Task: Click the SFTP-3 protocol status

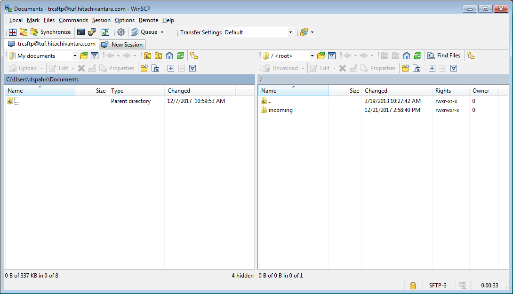Action: [438, 286]
